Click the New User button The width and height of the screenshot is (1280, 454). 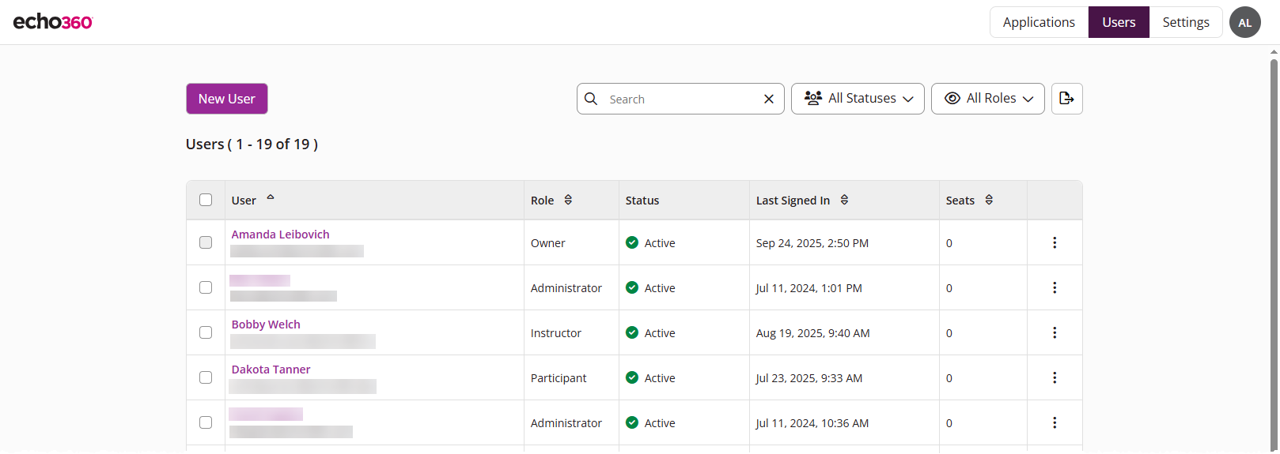pos(226,99)
